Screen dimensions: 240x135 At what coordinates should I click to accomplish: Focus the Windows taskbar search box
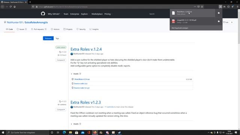[27, 132]
